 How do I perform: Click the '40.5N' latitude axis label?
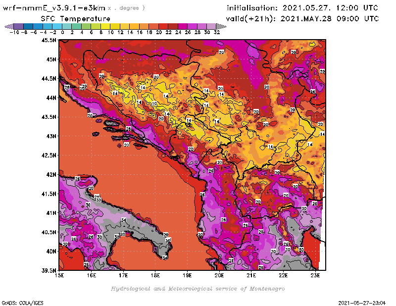[x=49, y=232]
